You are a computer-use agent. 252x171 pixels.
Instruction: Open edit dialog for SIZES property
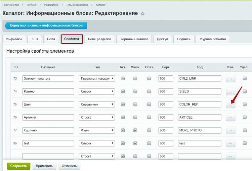230,92
